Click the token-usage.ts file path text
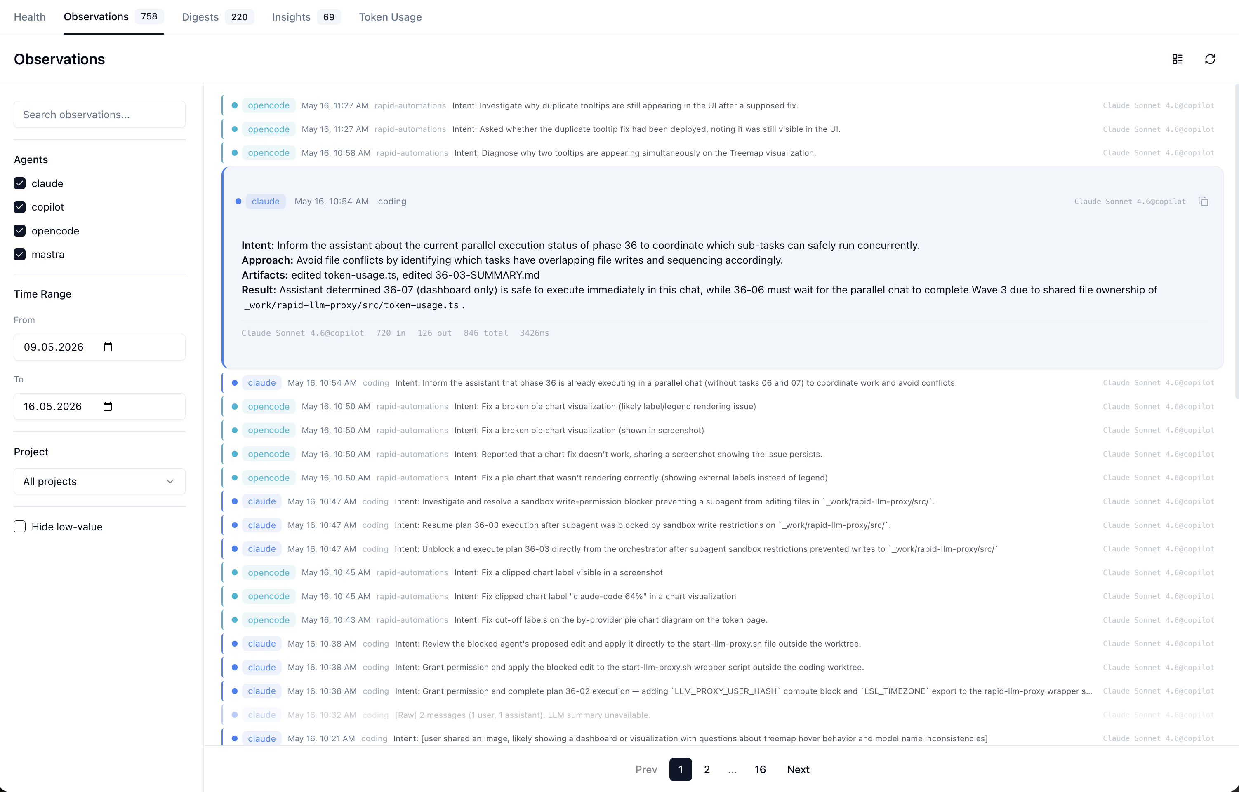The image size is (1239, 792). pos(351,305)
